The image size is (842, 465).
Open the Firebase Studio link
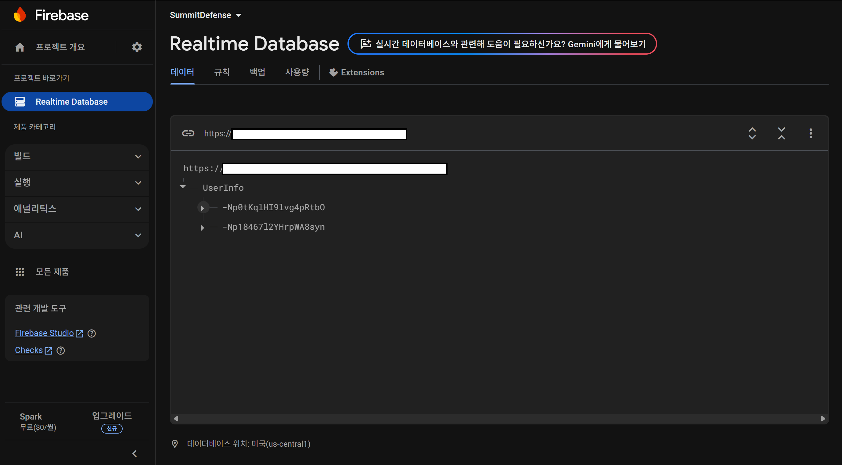pyautogui.click(x=45, y=333)
